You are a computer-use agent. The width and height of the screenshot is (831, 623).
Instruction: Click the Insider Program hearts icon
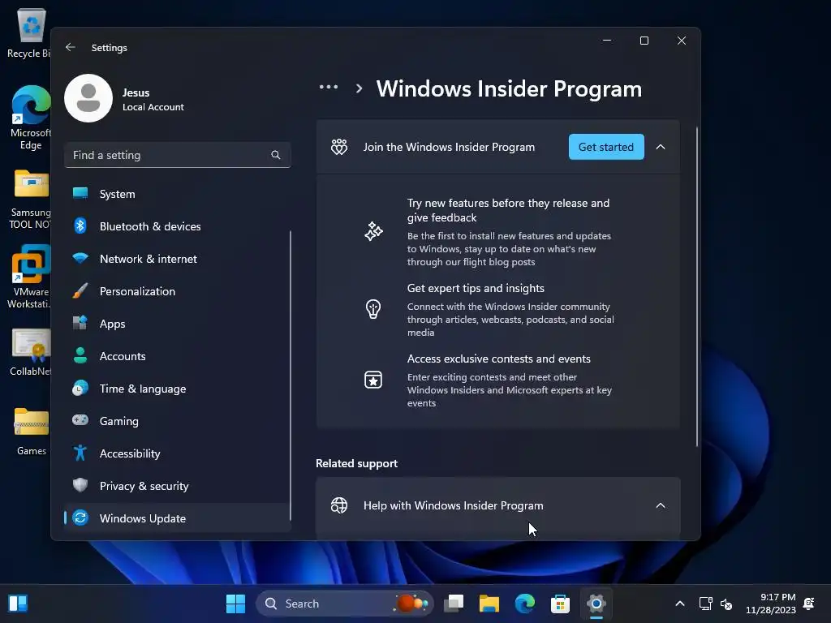click(x=339, y=147)
